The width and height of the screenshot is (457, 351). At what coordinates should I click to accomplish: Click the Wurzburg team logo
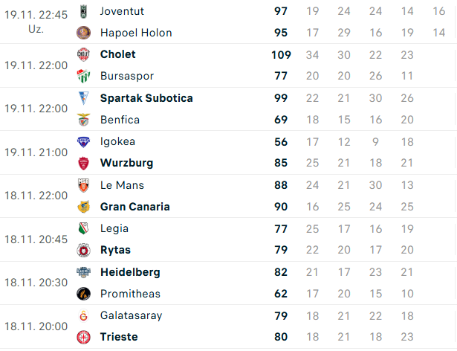[x=83, y=163]
